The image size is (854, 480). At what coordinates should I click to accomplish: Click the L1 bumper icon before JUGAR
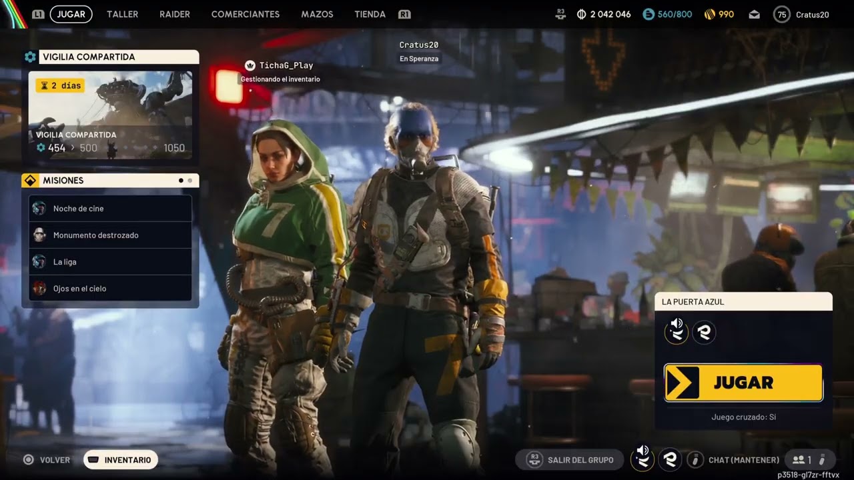[x=38, y=14]
